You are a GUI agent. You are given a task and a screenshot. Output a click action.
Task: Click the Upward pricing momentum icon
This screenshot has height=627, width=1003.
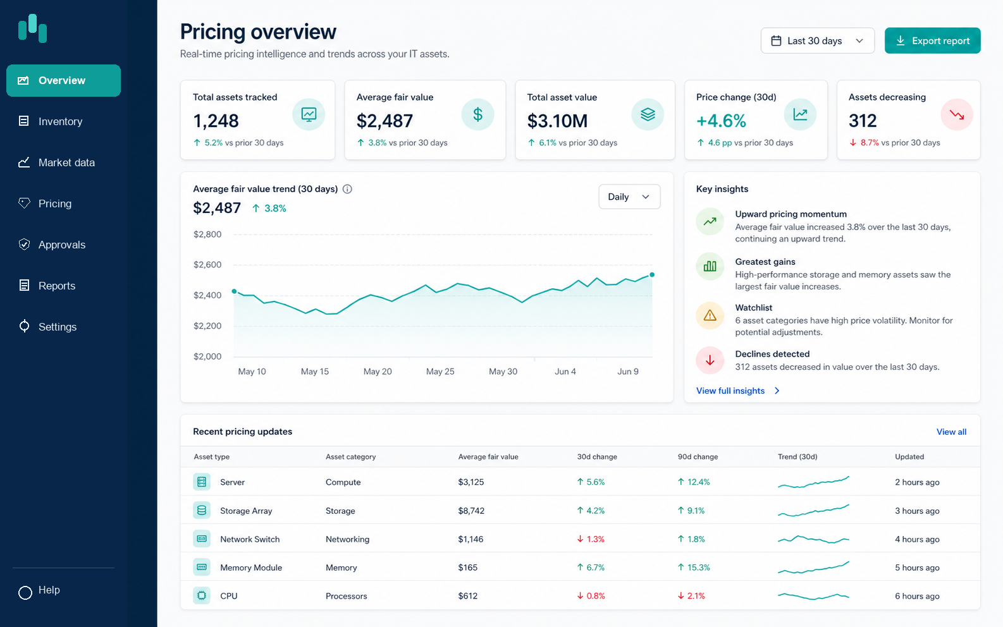(710, 221)
